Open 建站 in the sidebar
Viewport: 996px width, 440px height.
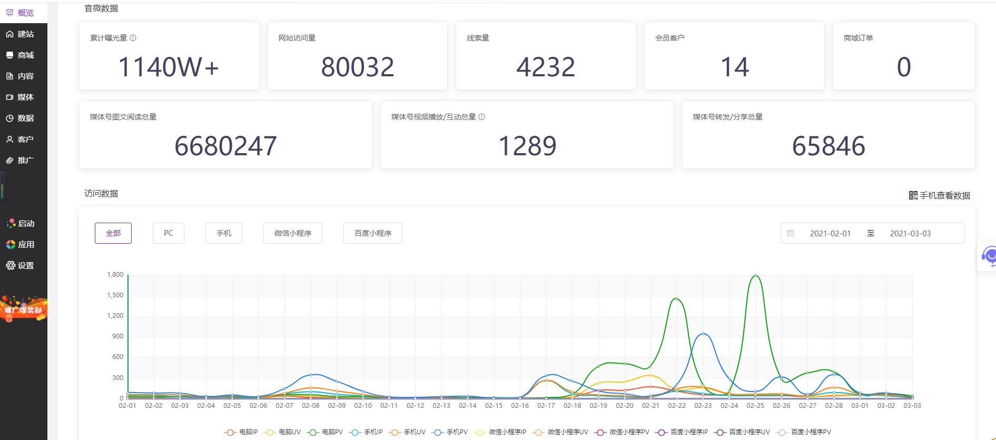click(20, 34)
